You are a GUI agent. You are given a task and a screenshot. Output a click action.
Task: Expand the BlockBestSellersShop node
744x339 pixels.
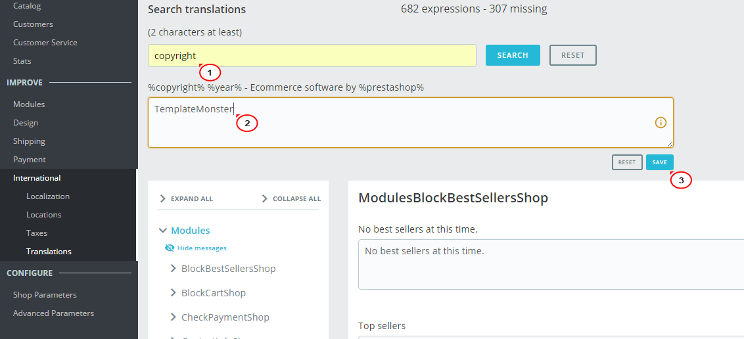(174, 269)
